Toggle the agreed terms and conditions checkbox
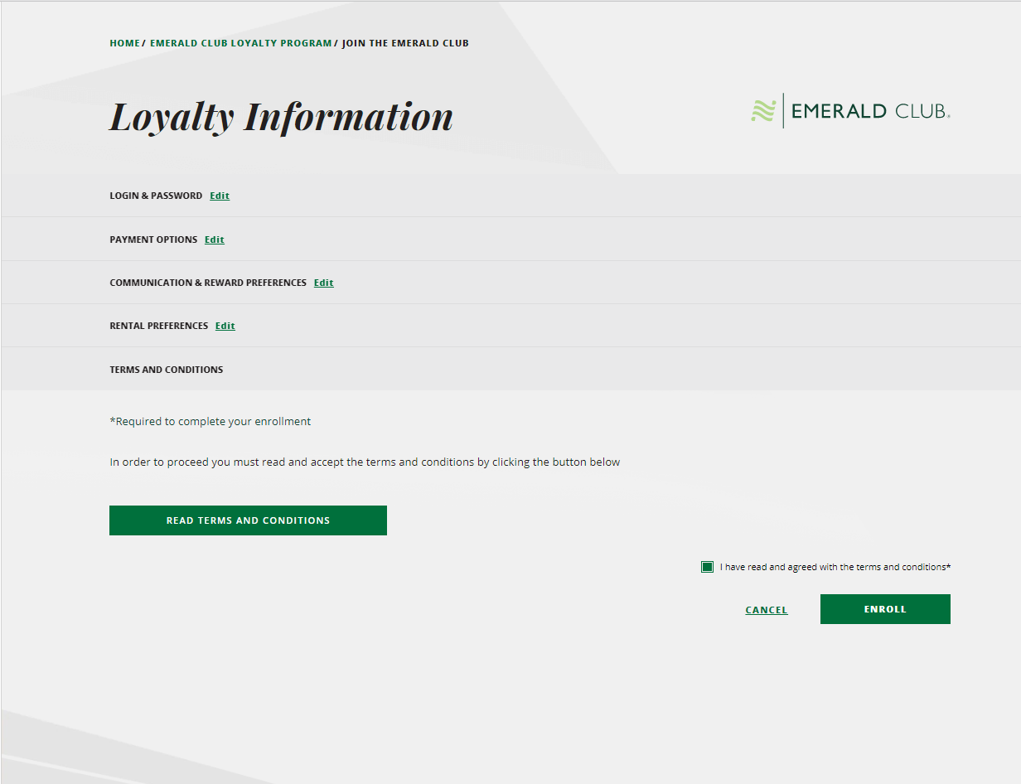The width and height of the screenshot is (1021, 784). pos(707,567)
